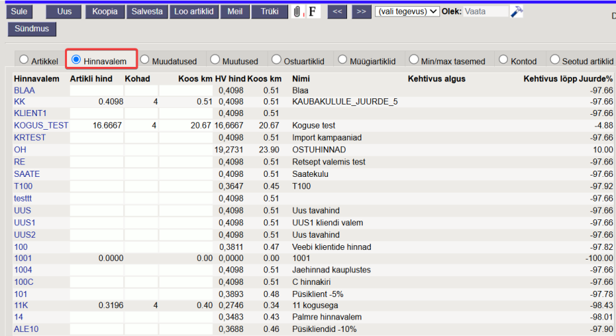This screenshot has height=336, width=616.
Task: Open the paperclip attachments icon
Action: click(x=298, y=12)
